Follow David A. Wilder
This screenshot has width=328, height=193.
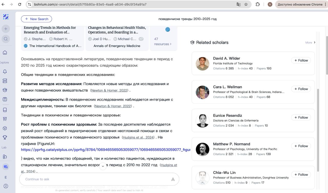pos(301,60)
